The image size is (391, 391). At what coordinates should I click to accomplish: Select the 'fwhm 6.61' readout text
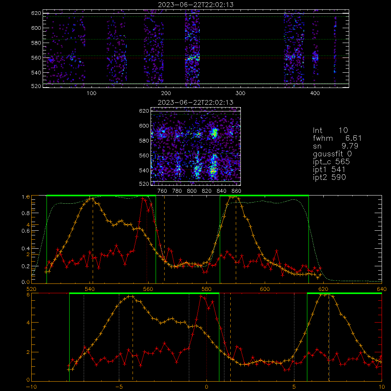point(337,138)
